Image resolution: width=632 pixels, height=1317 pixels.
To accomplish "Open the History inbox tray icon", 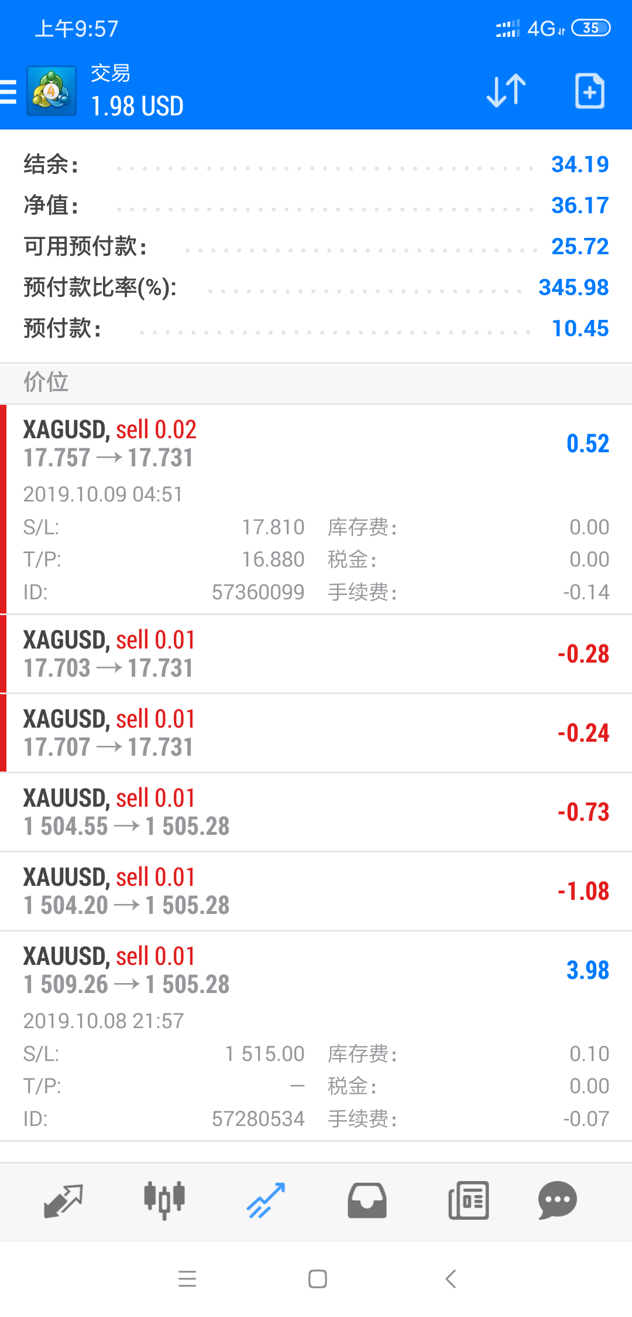I will (x=367, y=1200).
